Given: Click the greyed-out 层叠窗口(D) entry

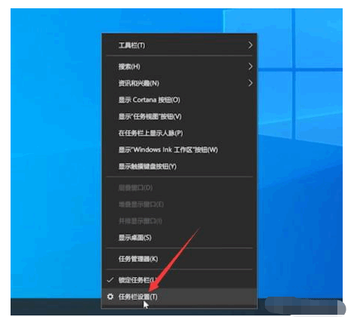Looking at the screenshot, I should [x=135, y=188].
